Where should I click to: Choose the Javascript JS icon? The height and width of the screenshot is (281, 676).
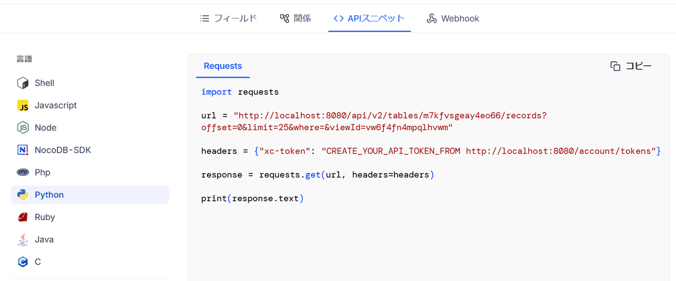point(23,106)
